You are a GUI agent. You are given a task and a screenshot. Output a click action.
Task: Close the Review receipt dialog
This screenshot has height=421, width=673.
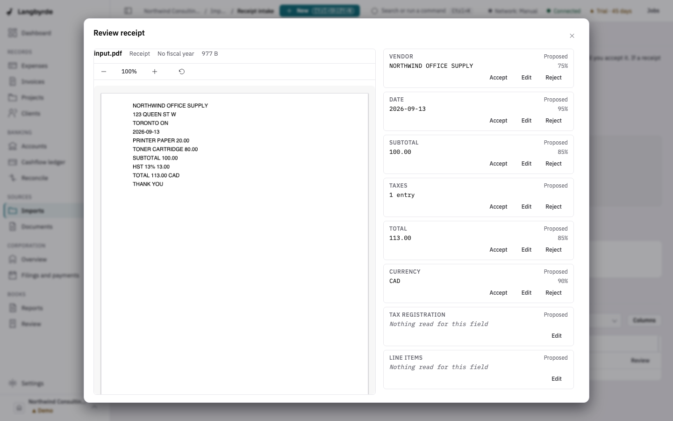click(572, 36)
